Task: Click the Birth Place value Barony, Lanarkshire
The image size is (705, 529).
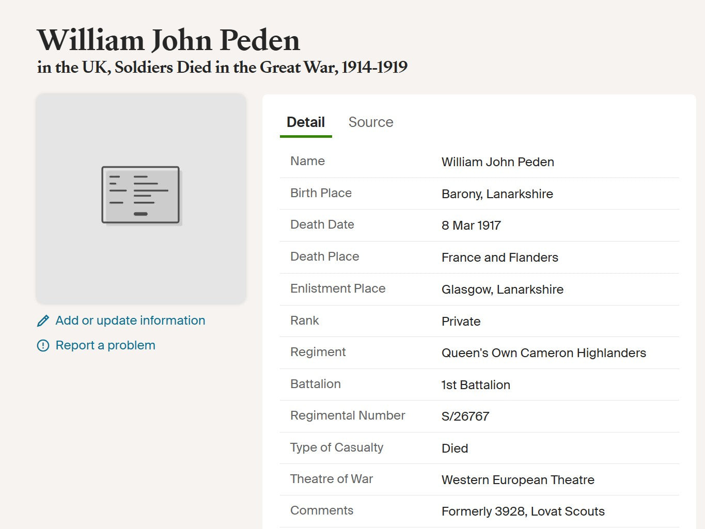Action: 497,194
